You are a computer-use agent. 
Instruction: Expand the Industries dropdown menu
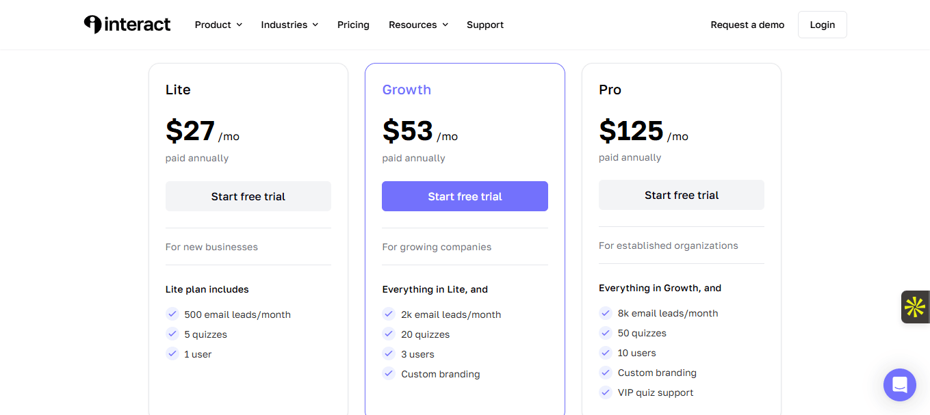click(289, 25)
